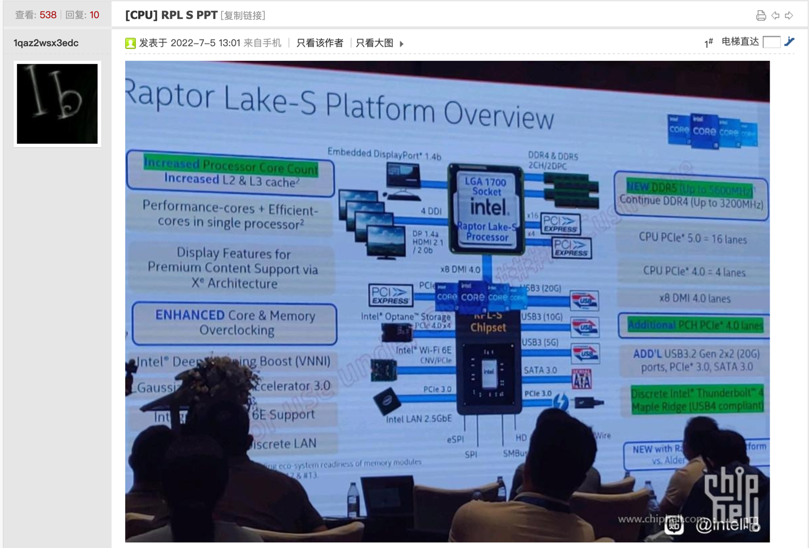This screenshot has width=809, height=548.
Task: Click the green user icon beside post date
Action: 130,43
